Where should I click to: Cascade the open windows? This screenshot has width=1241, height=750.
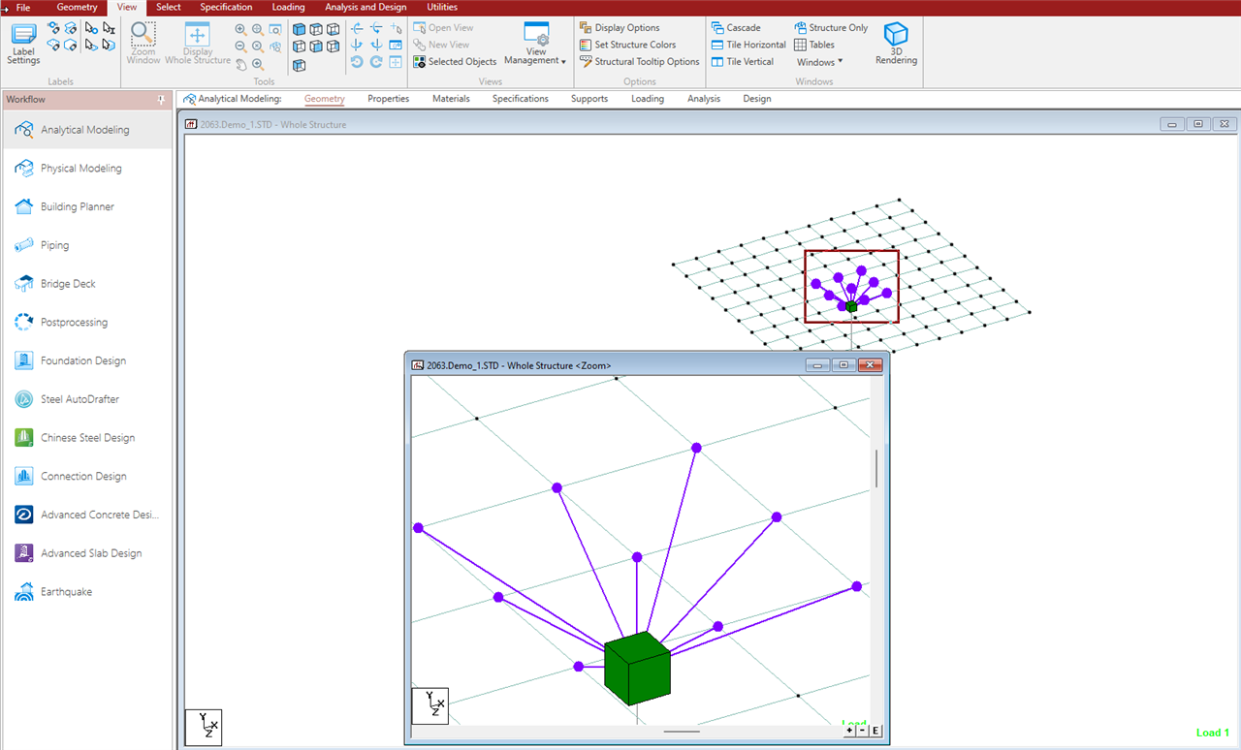736,28
